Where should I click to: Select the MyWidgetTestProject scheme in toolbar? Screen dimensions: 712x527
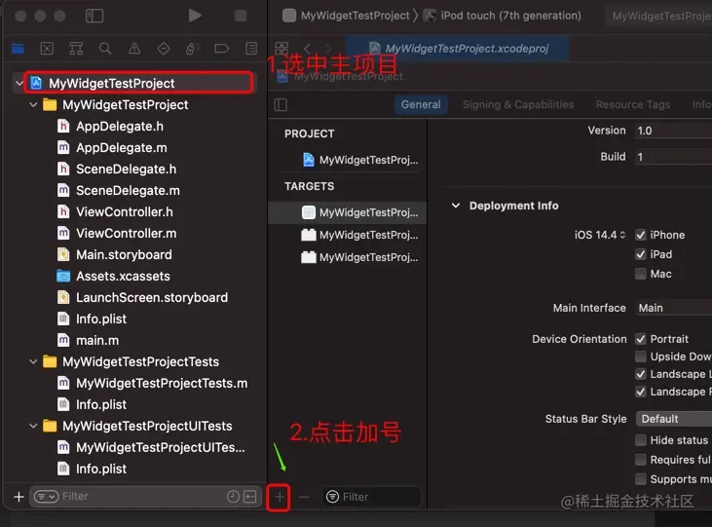click(346, 16)
